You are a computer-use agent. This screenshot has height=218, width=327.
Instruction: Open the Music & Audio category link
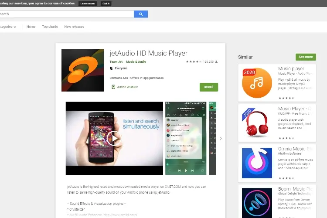[x=136, y=62]
